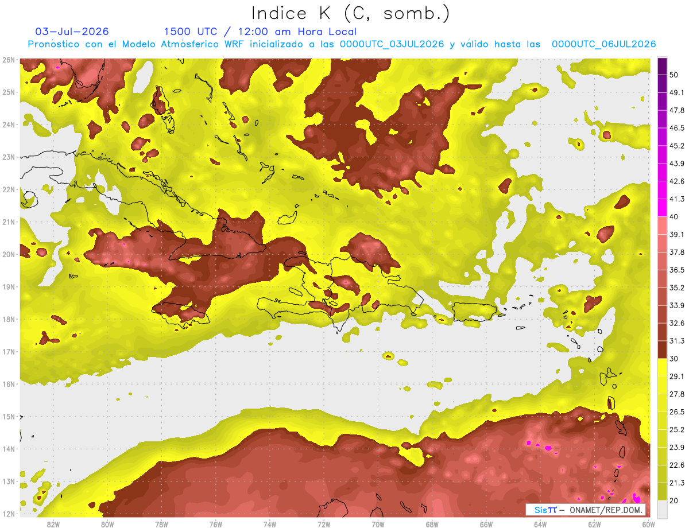Viewport: 689px width, 532px height.
Task: Click the '33.9' value on the color scale
Action: point(676,305)
